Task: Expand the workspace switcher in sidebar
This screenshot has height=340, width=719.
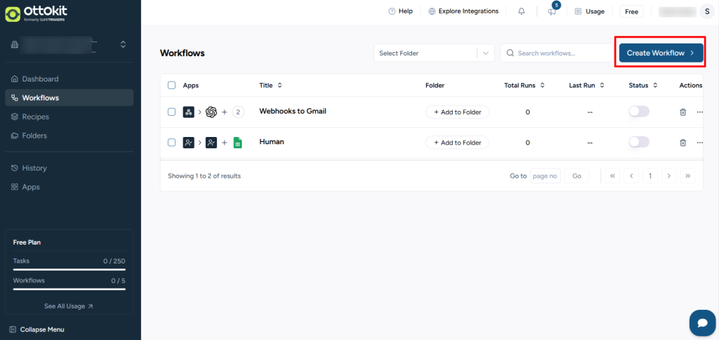Action: 123,44
